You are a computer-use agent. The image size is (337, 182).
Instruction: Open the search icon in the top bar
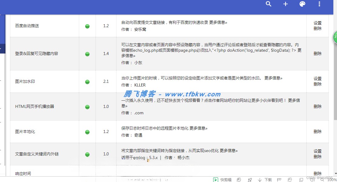pyautogui.click(x=268, y=4)
